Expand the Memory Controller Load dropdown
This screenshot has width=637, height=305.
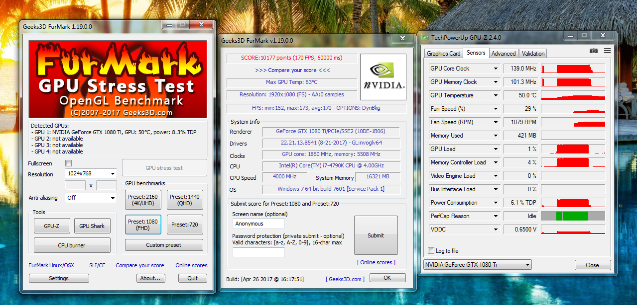point(496,162)
